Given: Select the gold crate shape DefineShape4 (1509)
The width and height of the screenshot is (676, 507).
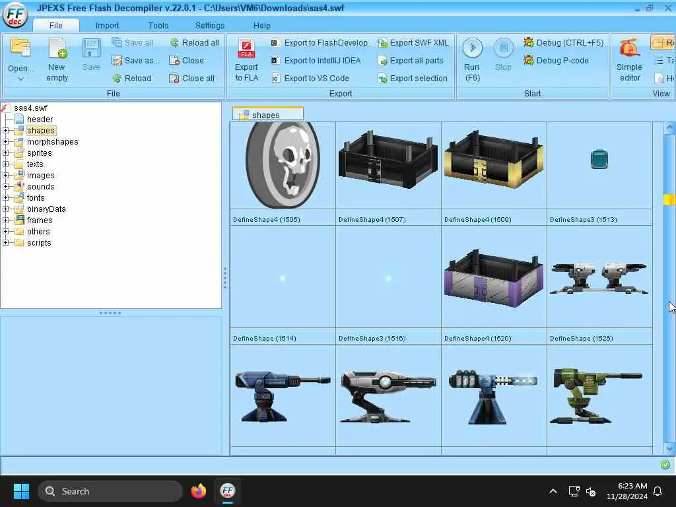Looking at the screenshot, I should point(494,166).
